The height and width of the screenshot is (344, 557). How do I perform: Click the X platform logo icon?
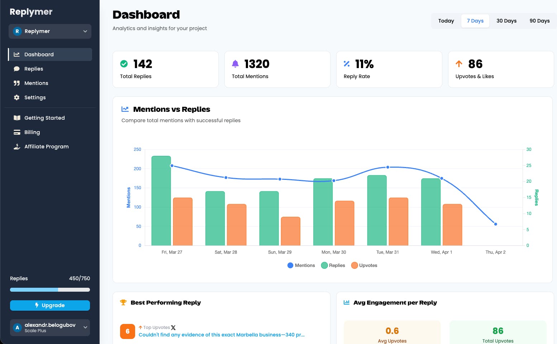pyautogui.click(x=173, y=328)
